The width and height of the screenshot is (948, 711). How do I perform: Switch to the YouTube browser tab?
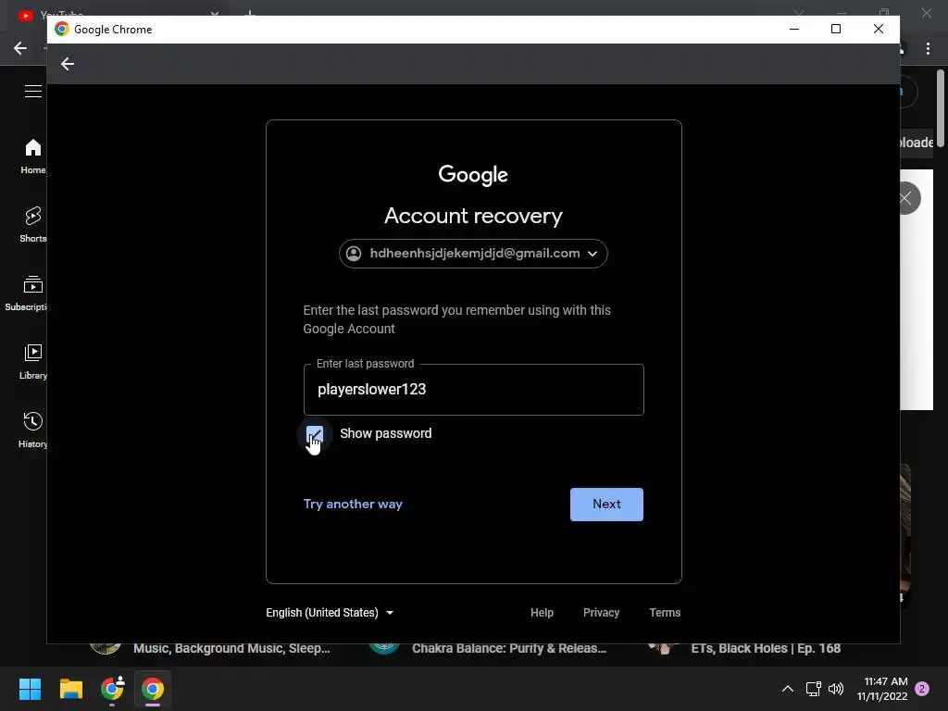[x=115, y=13]
